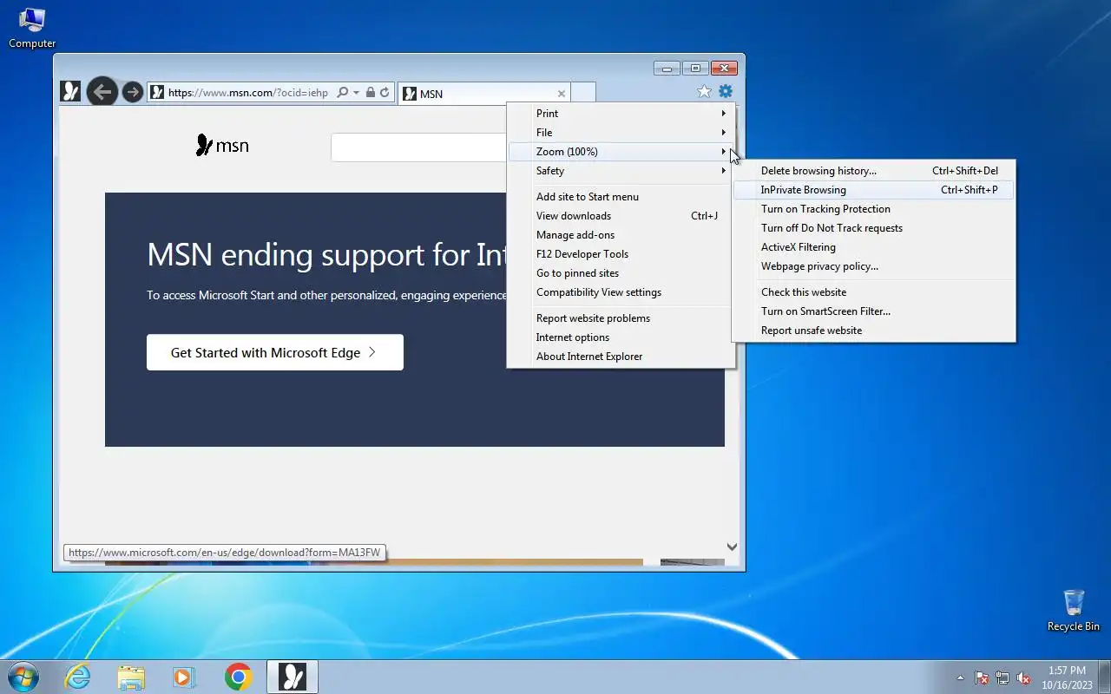Open Webpage privacy policy...
Screen dimensions: 1111x694
tap(873, 266)
